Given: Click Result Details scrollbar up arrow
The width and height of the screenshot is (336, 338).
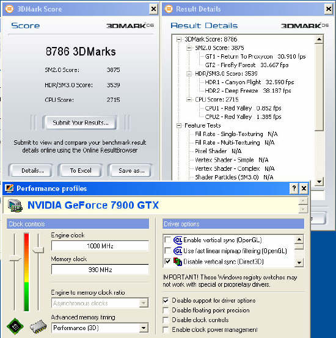Looking at the screenshot, I should pos(319,39).
